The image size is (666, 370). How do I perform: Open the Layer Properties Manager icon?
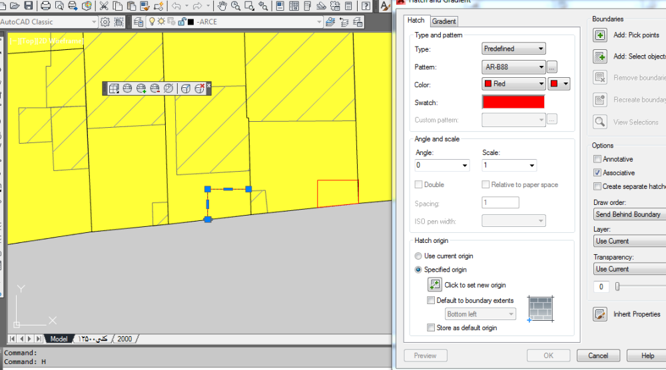pyautogui.click(x=139, y=22)
